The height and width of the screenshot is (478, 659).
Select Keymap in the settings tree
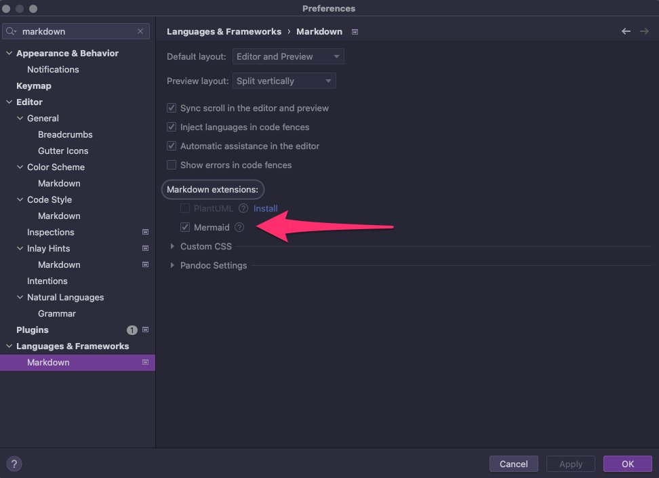coord(34,85)
